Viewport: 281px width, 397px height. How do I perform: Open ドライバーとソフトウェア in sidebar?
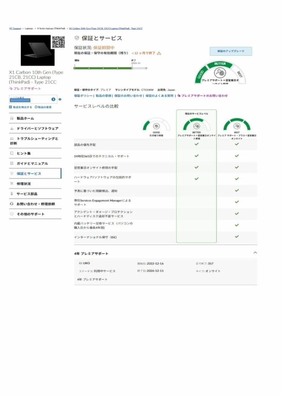[35, 128]
